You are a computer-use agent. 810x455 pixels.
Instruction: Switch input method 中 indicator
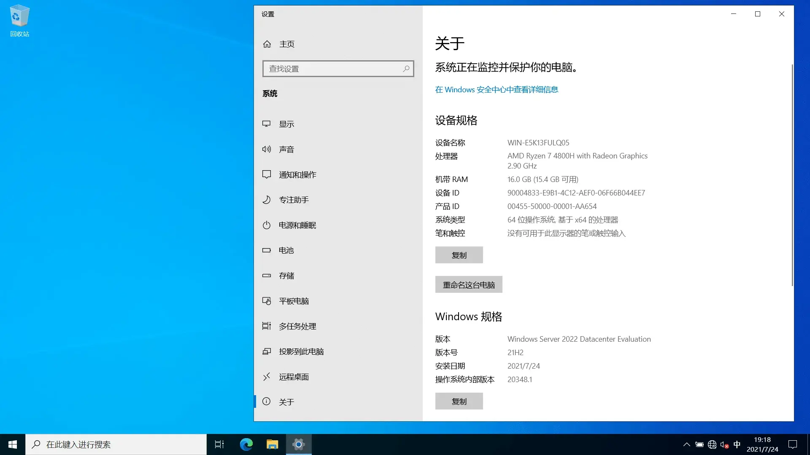pyautogui.click(x=737, y=444)
